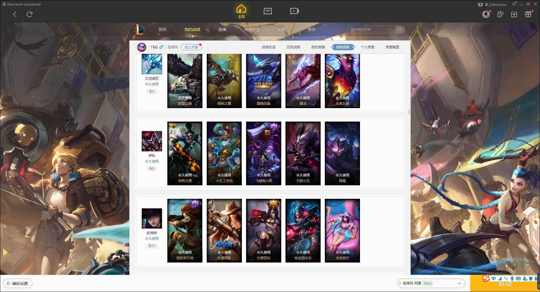Open the 辅助设置 settings button
Viewport: 540px width, 292px height.
[x=17, y=284]
